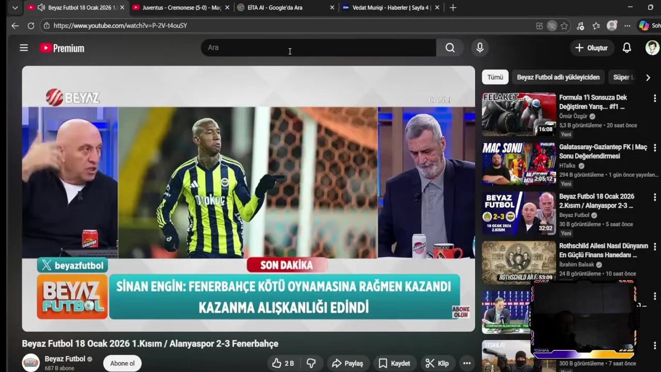The width and height of the screenshot is (661, 372).
Task: Save video with Kaydet button
Action: pyautogui.click(x=395, y=363)
